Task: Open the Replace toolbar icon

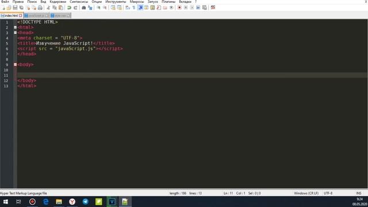Action: click(x=90, y=7)
